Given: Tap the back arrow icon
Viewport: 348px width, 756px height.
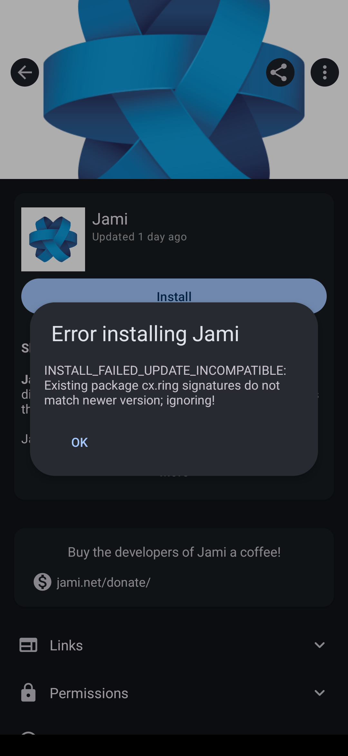Looking at the screenshot, I should click(25, 72).
